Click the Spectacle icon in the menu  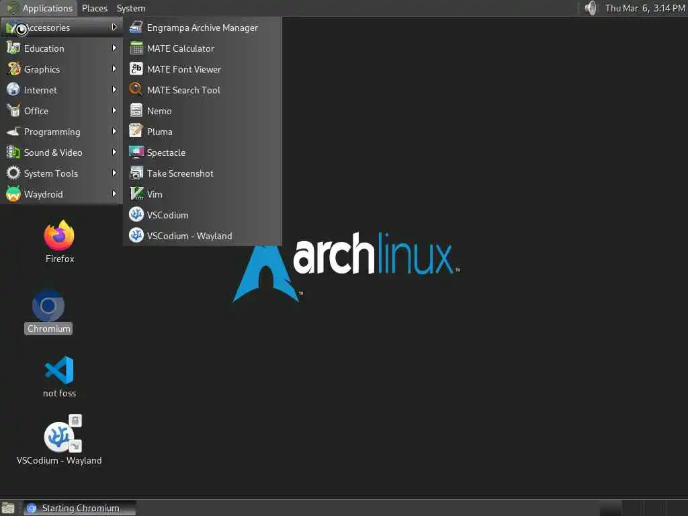pos(136,153)
